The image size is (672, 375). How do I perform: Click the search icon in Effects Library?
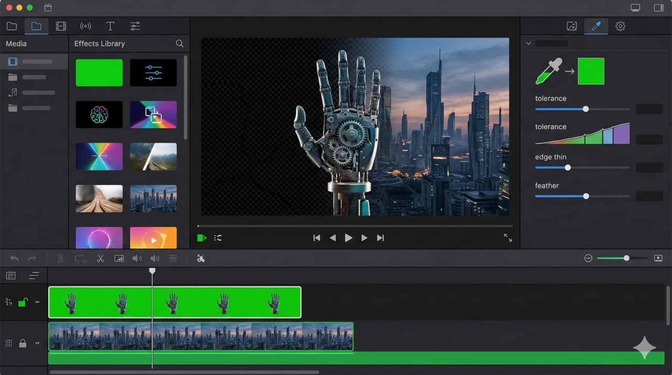[180, 44]
